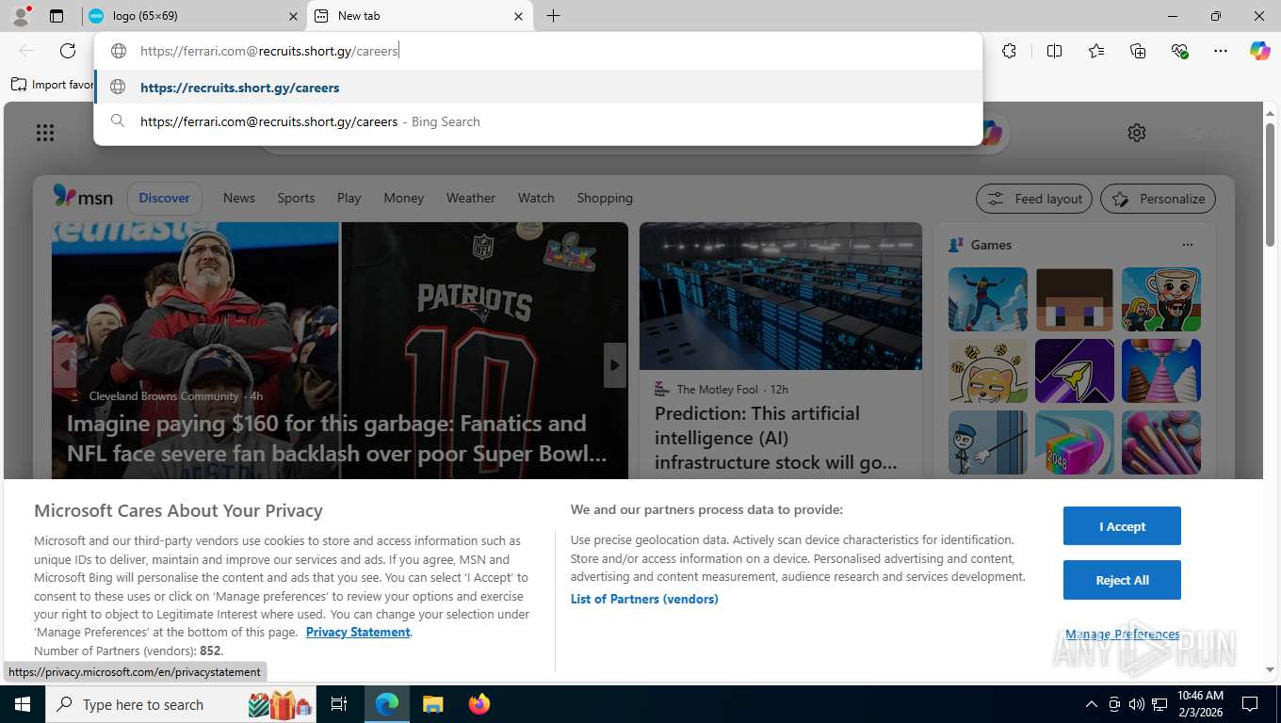Screen dimensions: 1281x723
Task: Click the browser Refresh button
Action: point(68,51)
